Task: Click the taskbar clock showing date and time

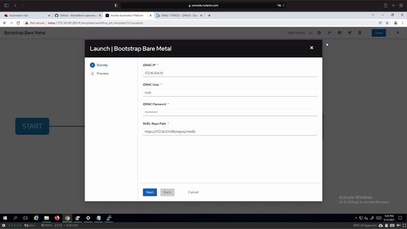Action: 389,218
